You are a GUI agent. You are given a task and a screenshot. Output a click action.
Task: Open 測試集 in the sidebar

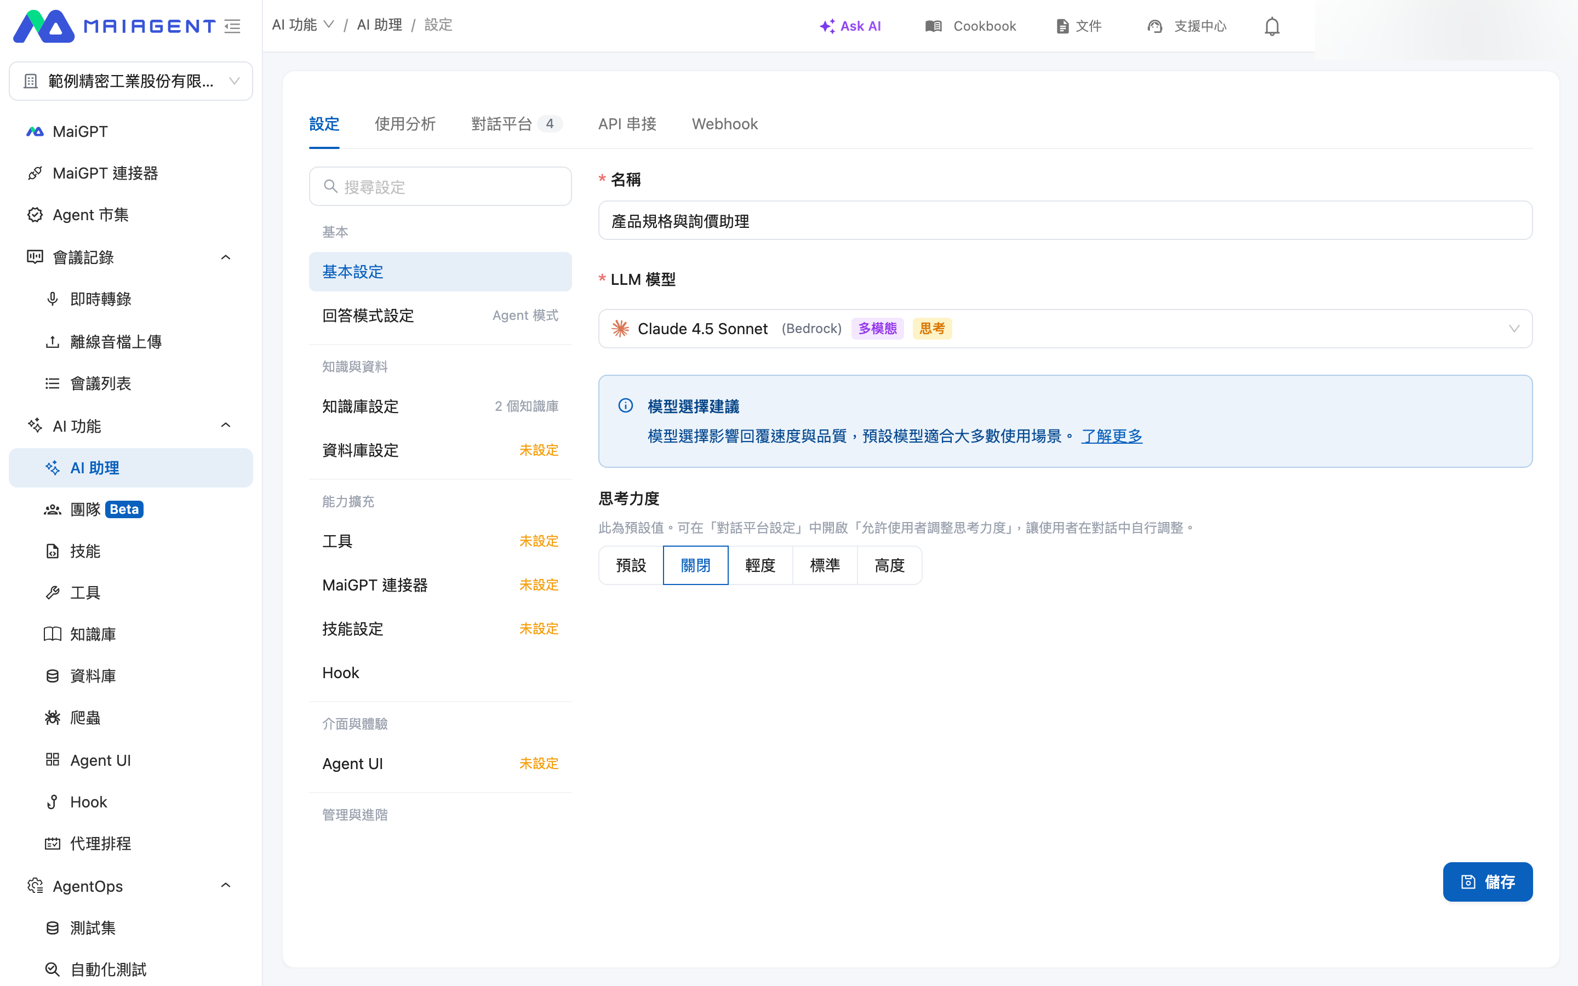pos(130,928)
